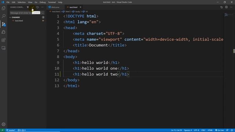Click on "hello world one" text
Screen dimensions: 235x132
click(100, 69)
